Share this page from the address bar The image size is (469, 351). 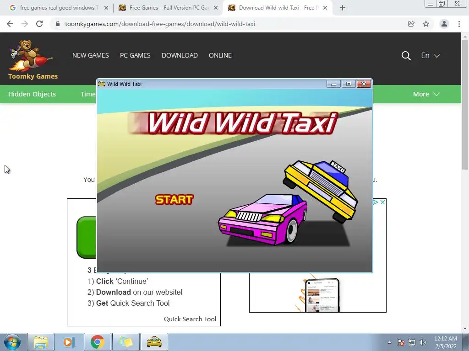click(411, 24)
